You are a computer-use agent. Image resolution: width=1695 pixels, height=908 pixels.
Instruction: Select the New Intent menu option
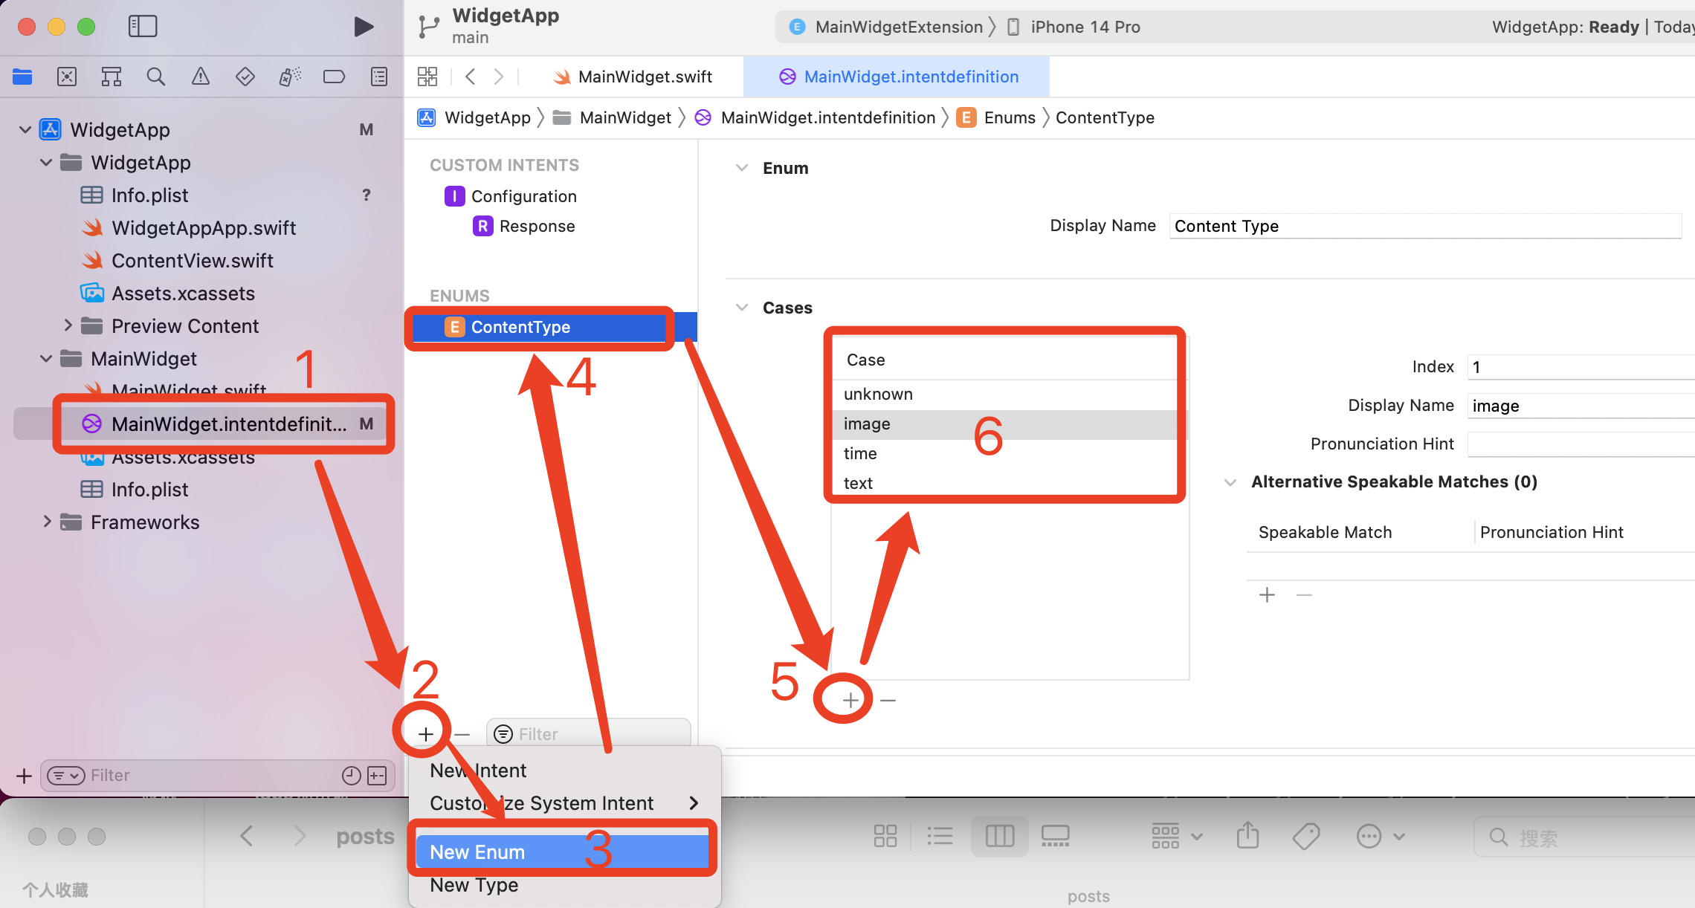477,770
